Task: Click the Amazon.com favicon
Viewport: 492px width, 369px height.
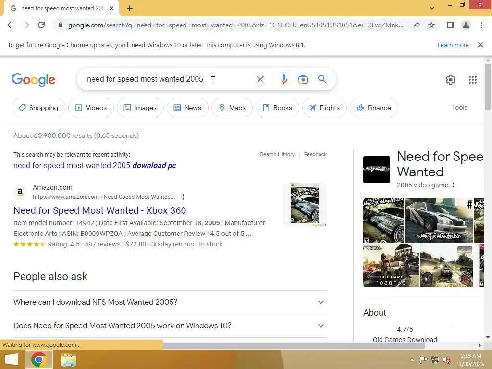Action: coord(20,192)
